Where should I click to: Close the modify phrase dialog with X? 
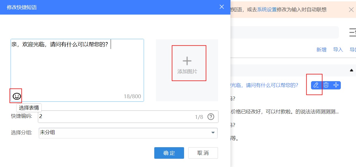tap(222, 7)
